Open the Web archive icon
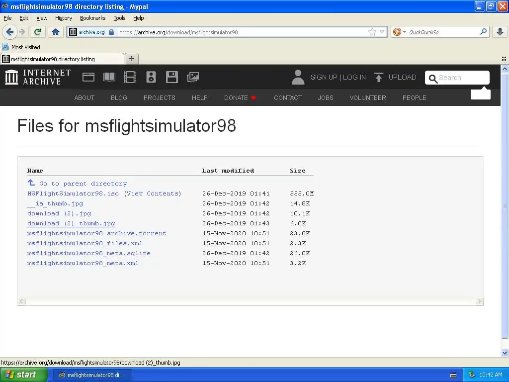The height and width of the screenshot is (382, 509). (x=88, y=77)
